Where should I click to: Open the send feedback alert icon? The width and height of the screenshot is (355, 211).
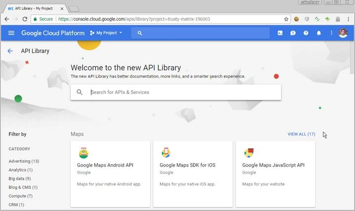(293, 33)
